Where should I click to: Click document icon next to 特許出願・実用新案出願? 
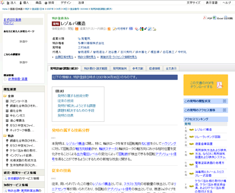pyautogui.click(x=5, y=190)
